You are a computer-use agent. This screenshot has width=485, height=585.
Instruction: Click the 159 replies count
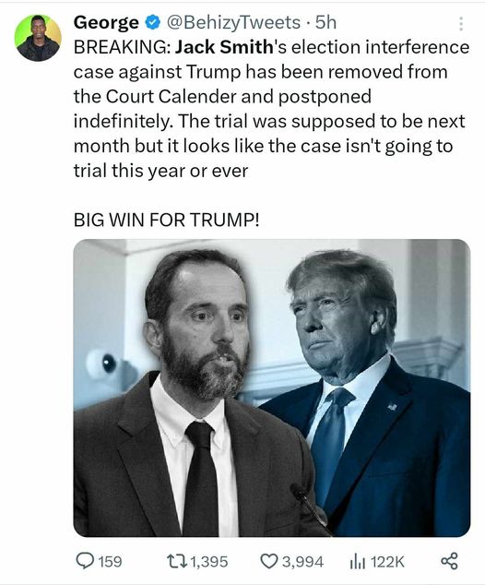tap(111, 562)
